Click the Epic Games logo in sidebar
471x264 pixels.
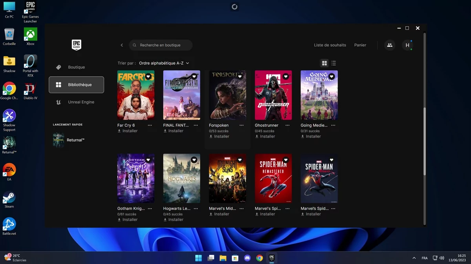point(77,45)
